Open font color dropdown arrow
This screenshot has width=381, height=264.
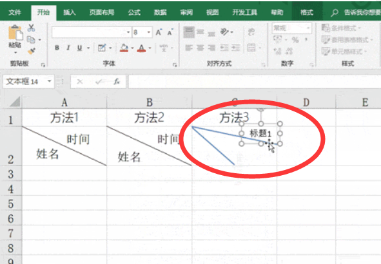pos(150,48)
